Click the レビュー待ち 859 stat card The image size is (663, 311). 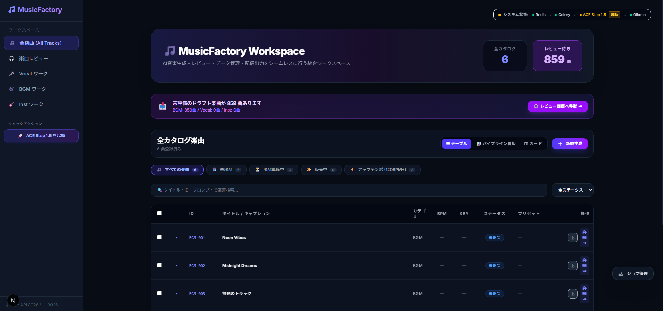(558, 56)
